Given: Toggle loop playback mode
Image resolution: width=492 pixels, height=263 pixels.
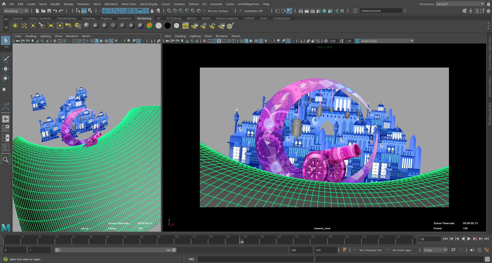Looking at the screenshot, I should 453,250.
